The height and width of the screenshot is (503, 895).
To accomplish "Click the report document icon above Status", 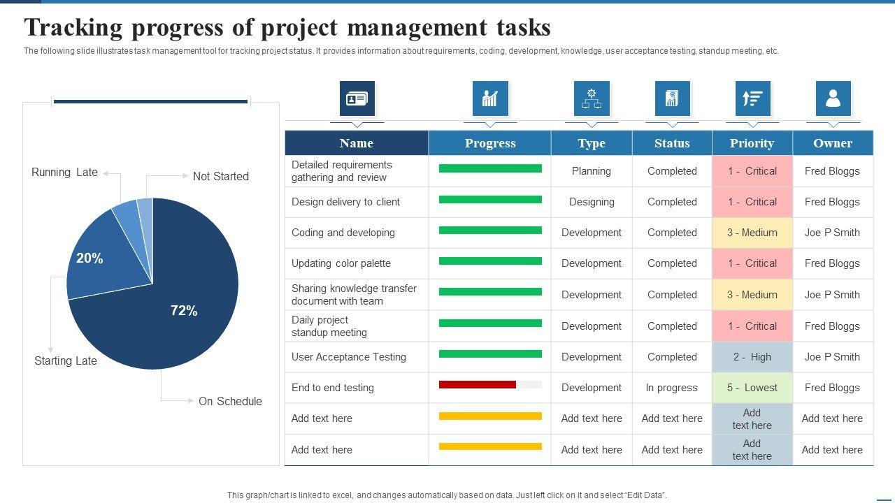I will [672, 99].
